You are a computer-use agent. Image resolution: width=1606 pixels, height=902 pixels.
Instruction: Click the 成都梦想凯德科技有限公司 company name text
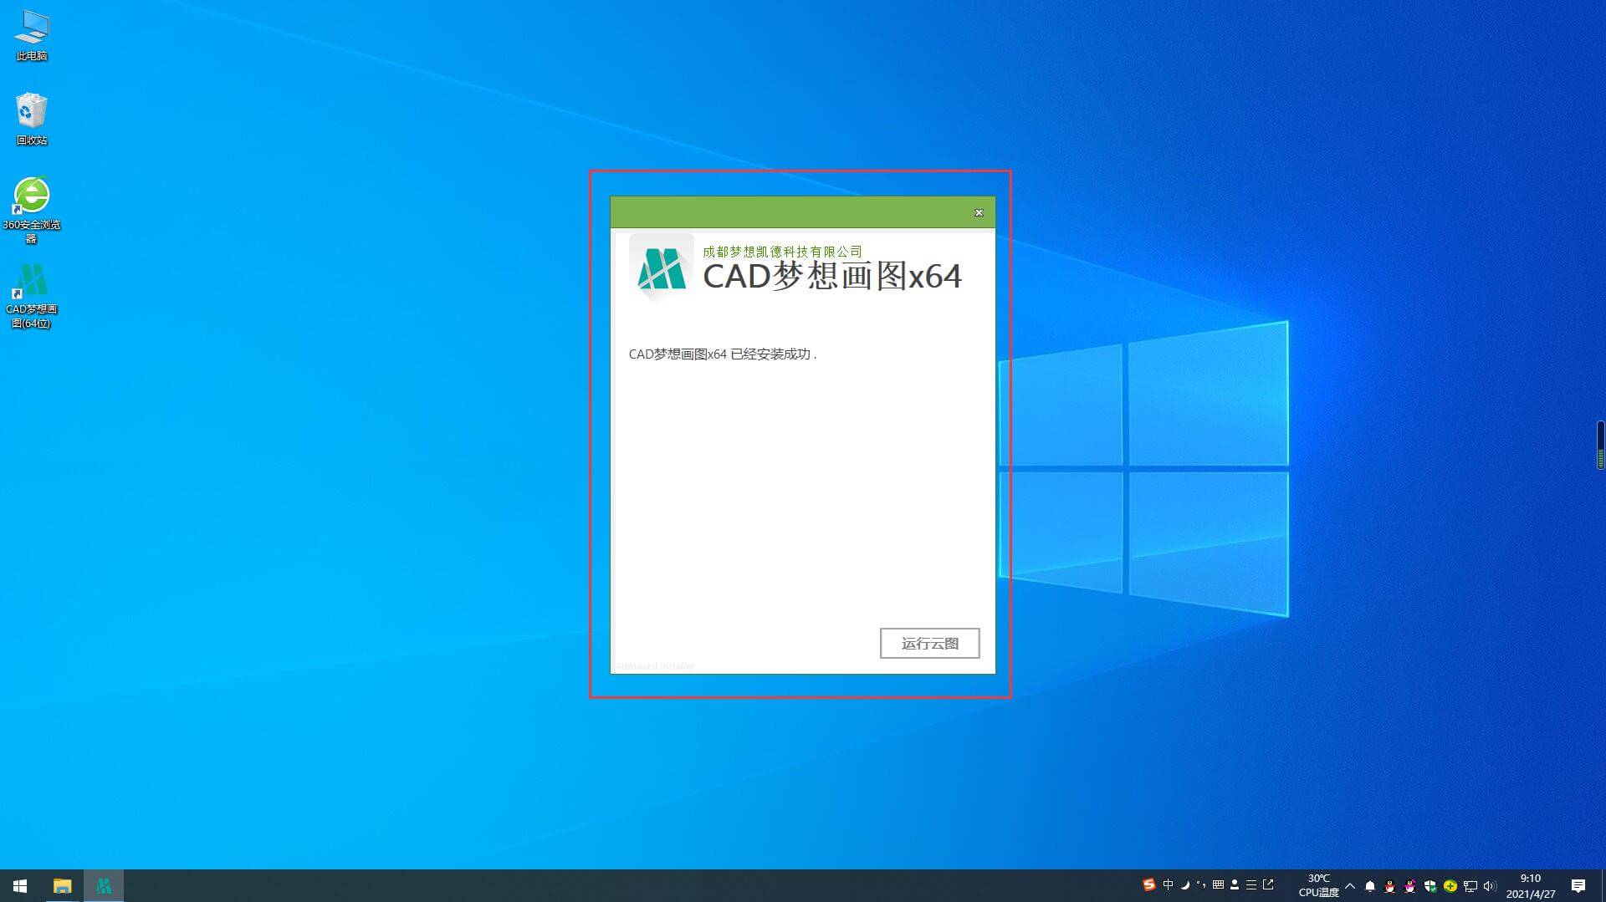(782, 252)
